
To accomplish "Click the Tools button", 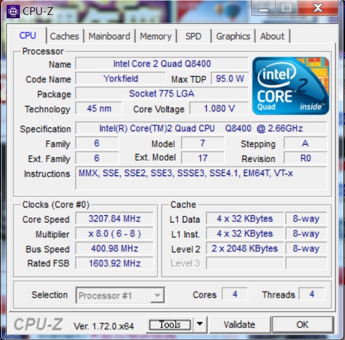I will pyautogui.click(x=170, y=325).
